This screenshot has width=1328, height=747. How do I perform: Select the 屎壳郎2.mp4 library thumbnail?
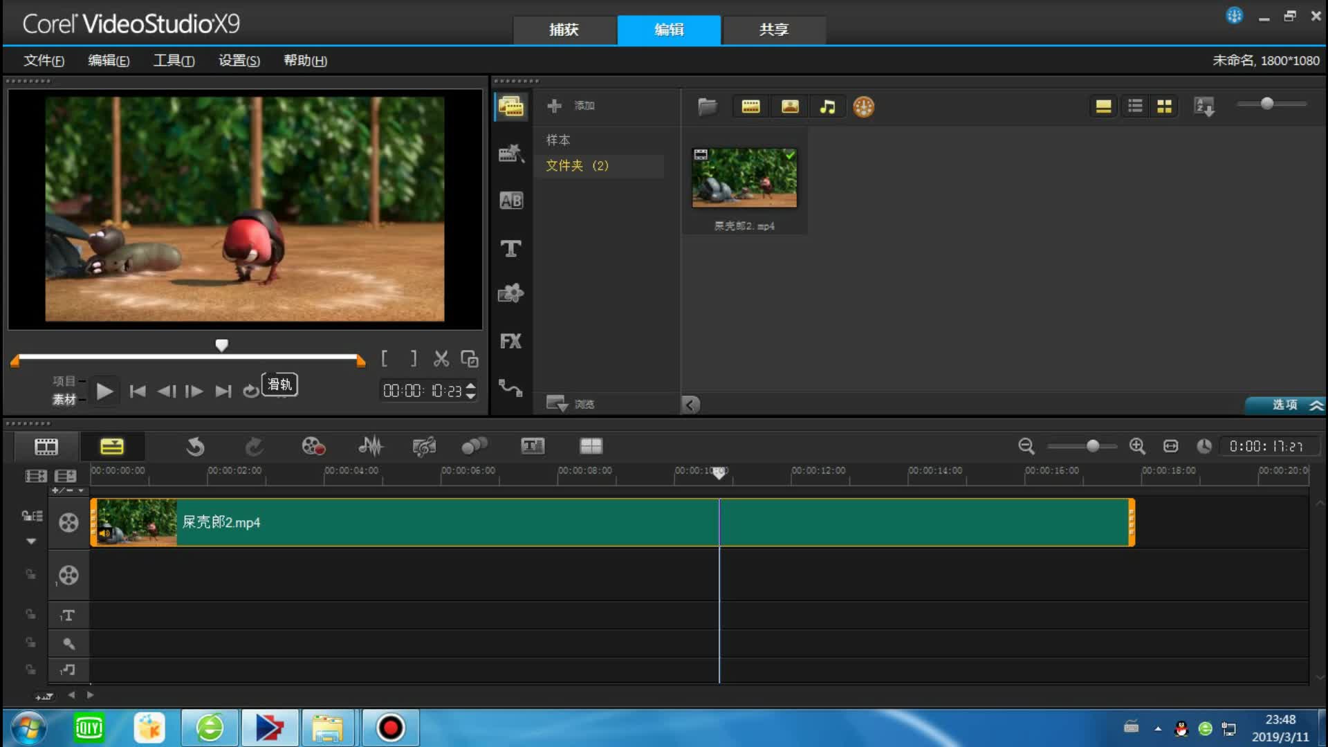click(744, 178)
